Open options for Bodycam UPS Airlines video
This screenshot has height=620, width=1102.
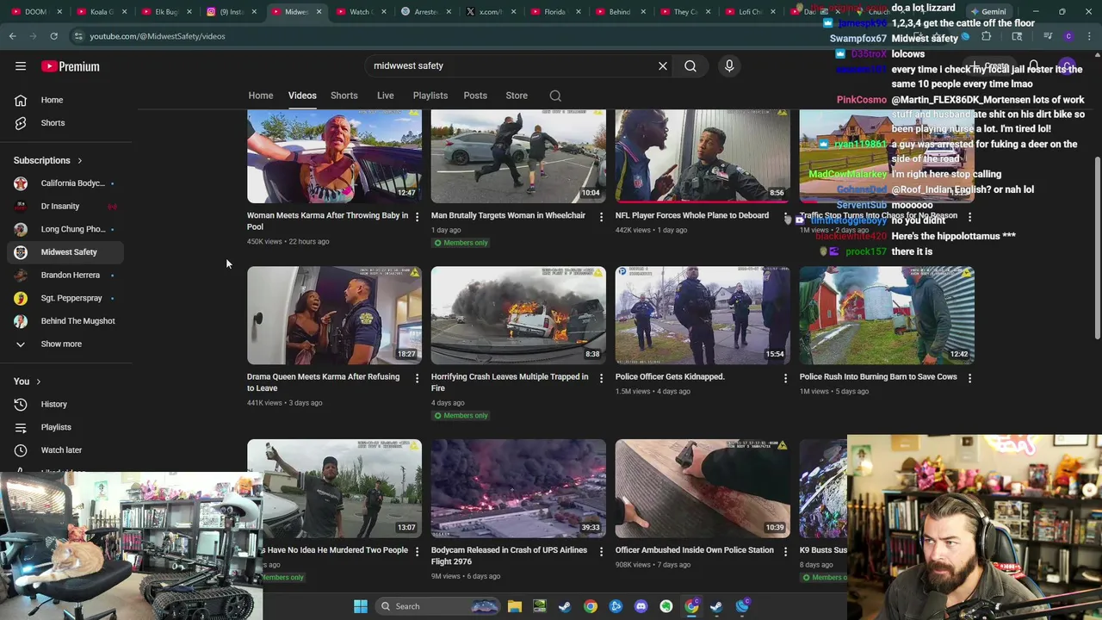tap(601, 550)
